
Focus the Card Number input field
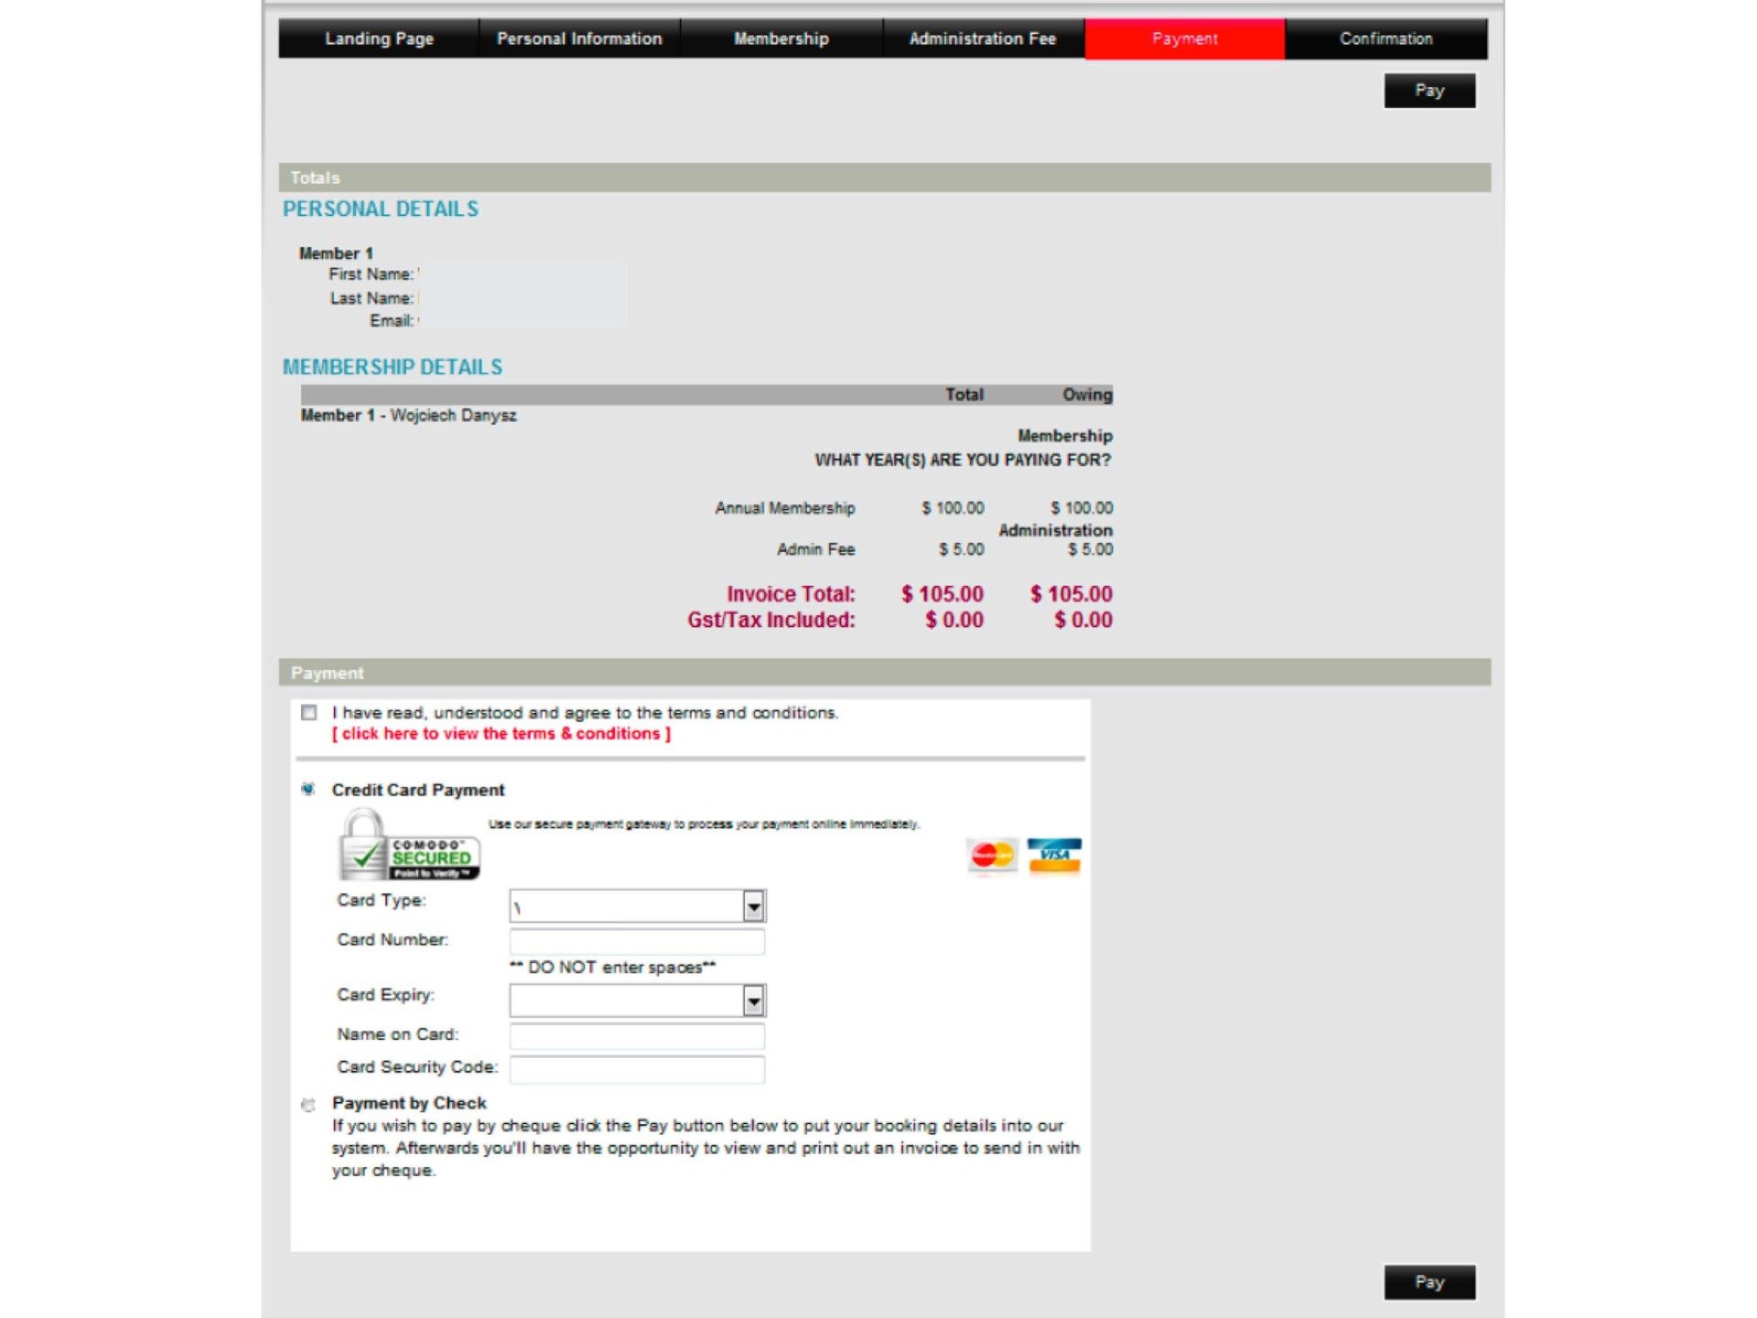click(637, 941)
